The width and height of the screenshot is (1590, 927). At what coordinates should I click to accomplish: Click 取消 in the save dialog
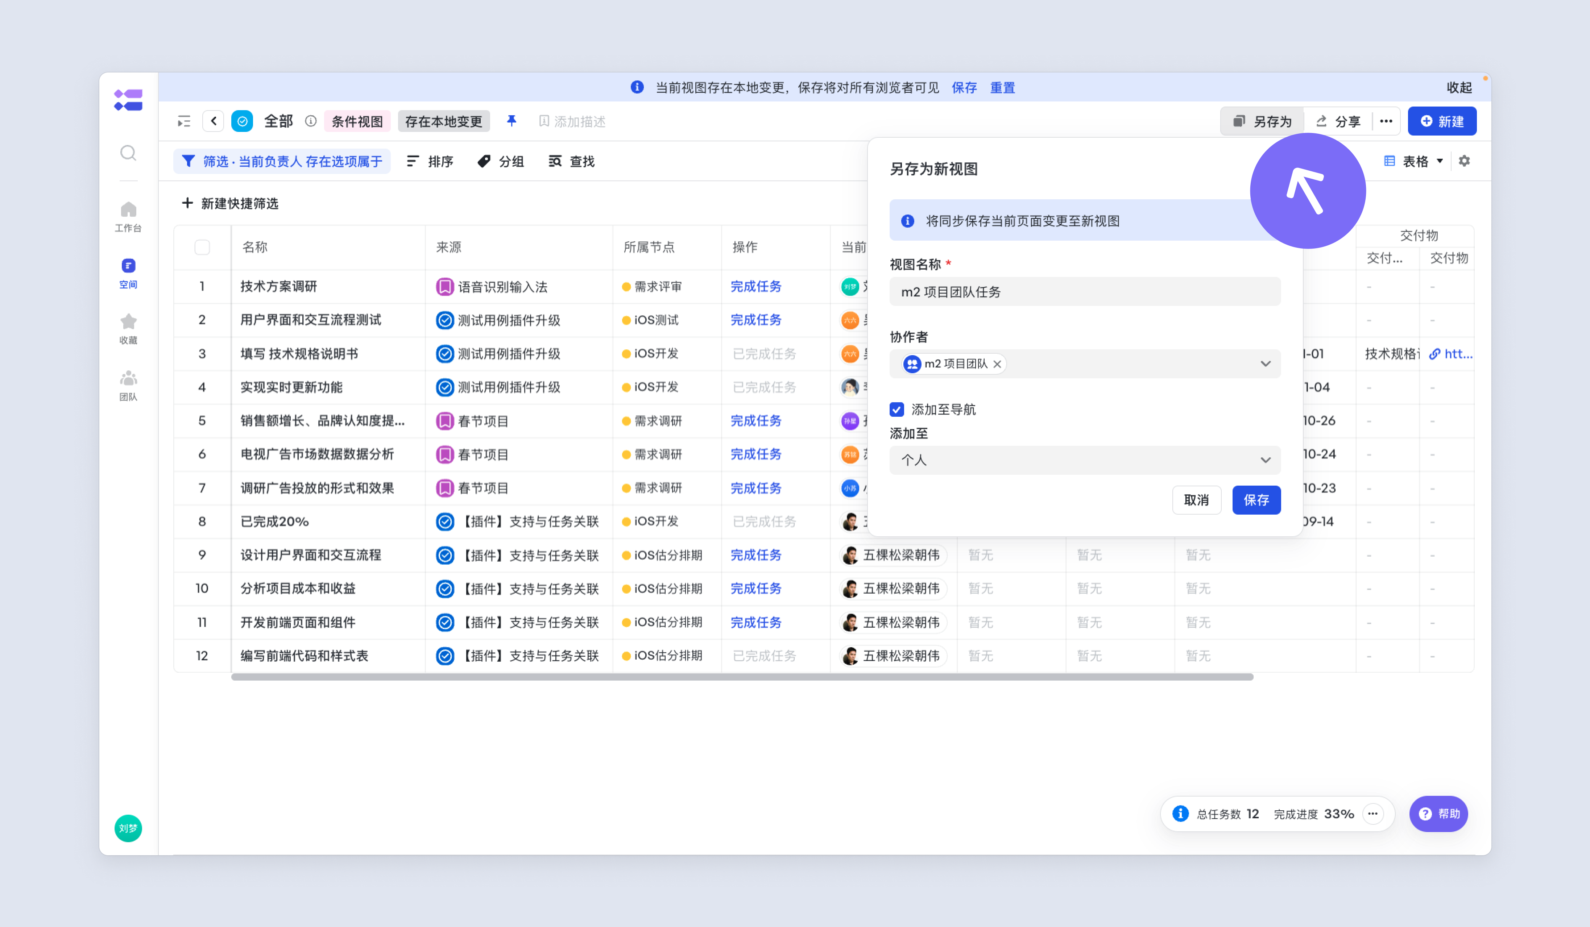pyautogui.click(x=1196, y=500)
